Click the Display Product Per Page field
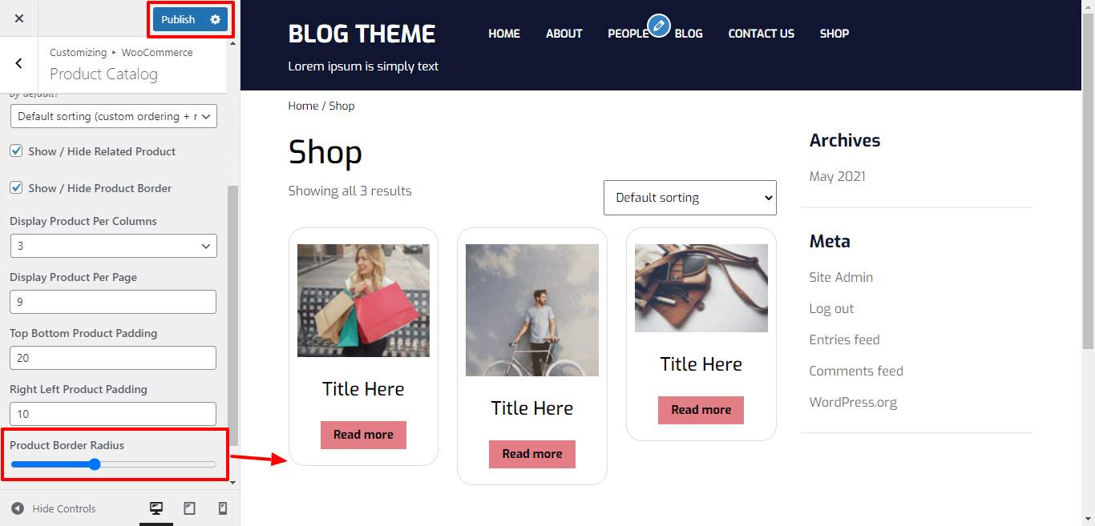Screen dimensions: 1095x526 [x=114, y=302]
